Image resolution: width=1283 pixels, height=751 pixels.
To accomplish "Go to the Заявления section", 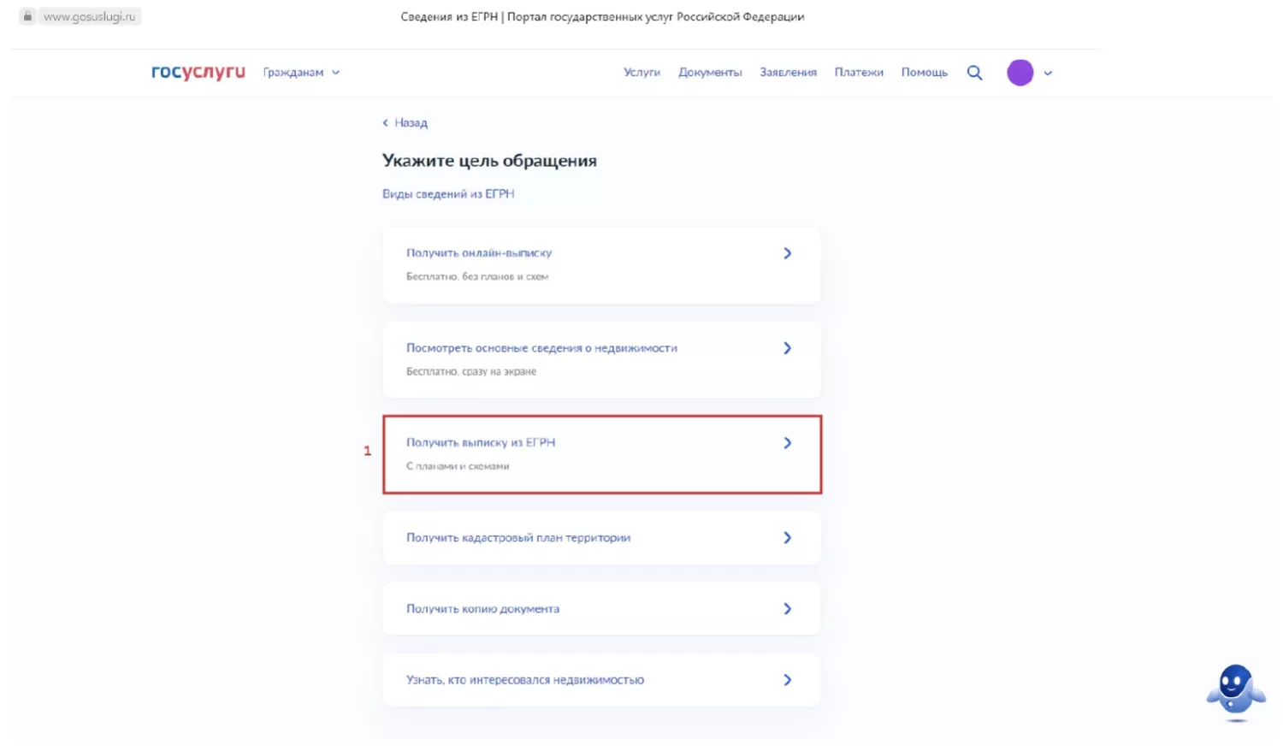I will pyautogui.click(x=788, y=73).
